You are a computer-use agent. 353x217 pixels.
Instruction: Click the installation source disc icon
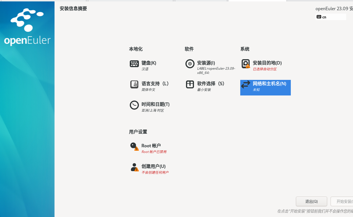[190, 64]
